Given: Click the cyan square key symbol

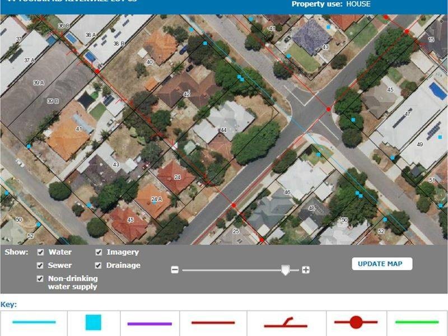Looking at the screenshot, I should click(x=93, y=323).
